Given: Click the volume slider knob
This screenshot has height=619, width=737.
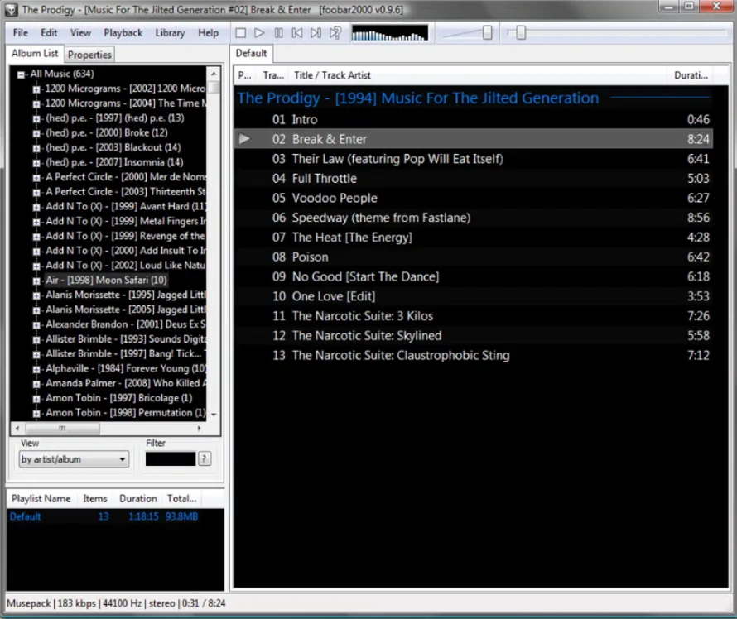Looking at the screenshot, I should tap(488, 33).
